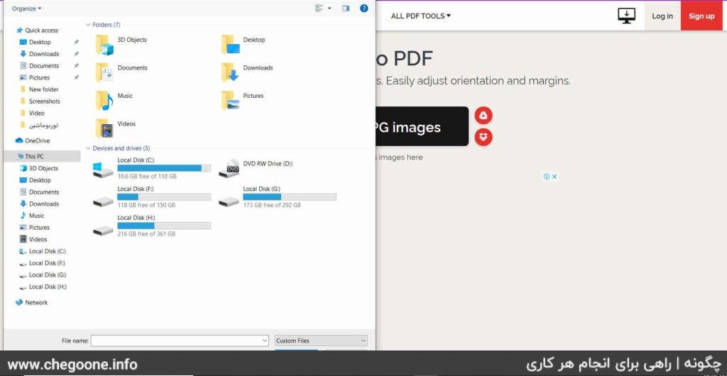Viewport: 727px width, 376px height.
Task: Select the Downloads folder icon in main pane
Action: tap(230, 72)
